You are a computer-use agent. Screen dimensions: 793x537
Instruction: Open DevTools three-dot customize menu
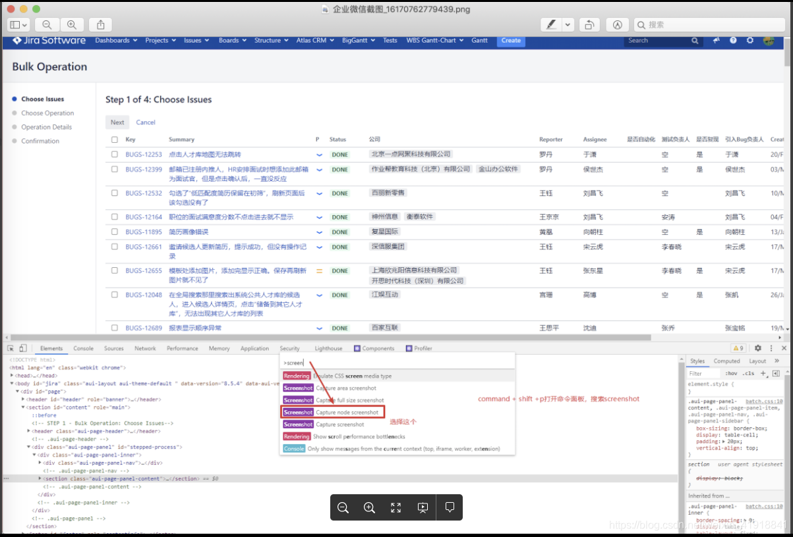770,348
